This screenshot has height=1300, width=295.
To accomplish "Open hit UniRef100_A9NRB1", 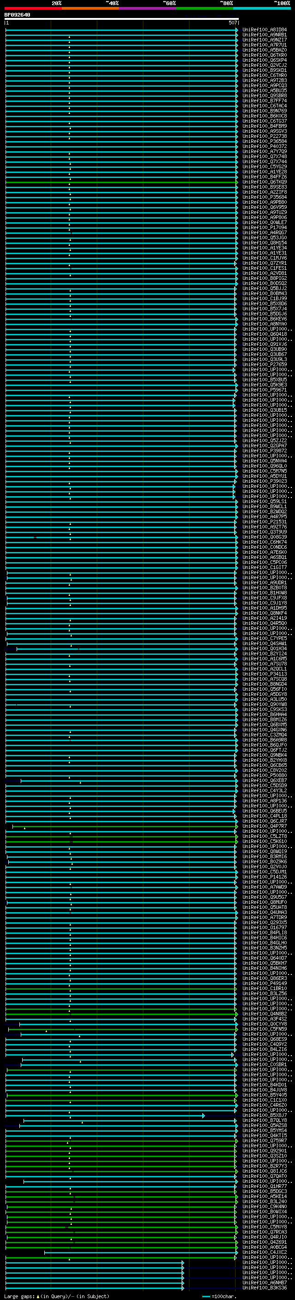I will coord(265,35).
